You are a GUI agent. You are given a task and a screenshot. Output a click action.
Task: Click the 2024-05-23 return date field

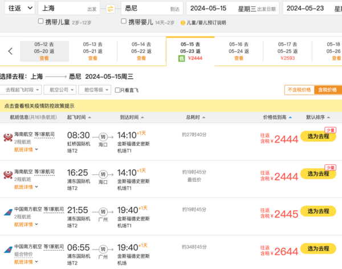pyautogui.click(x=312, y=9)
